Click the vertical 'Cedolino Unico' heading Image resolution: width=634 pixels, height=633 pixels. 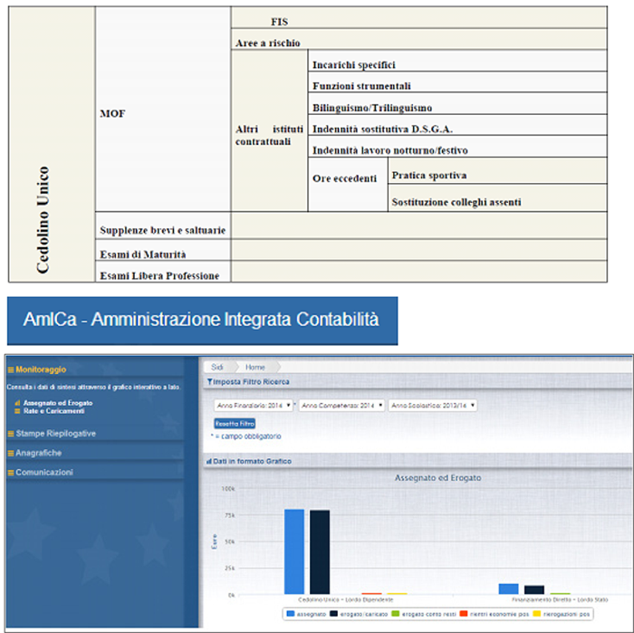(x=43, y=220)
